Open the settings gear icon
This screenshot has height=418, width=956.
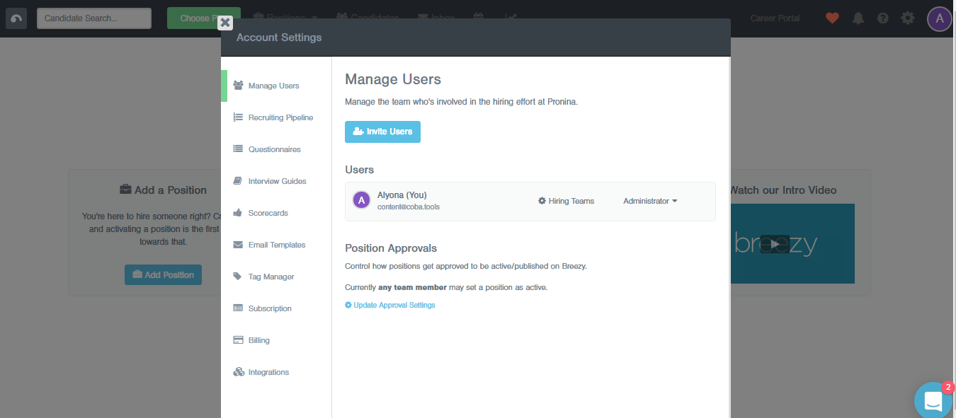pos(907,18)
